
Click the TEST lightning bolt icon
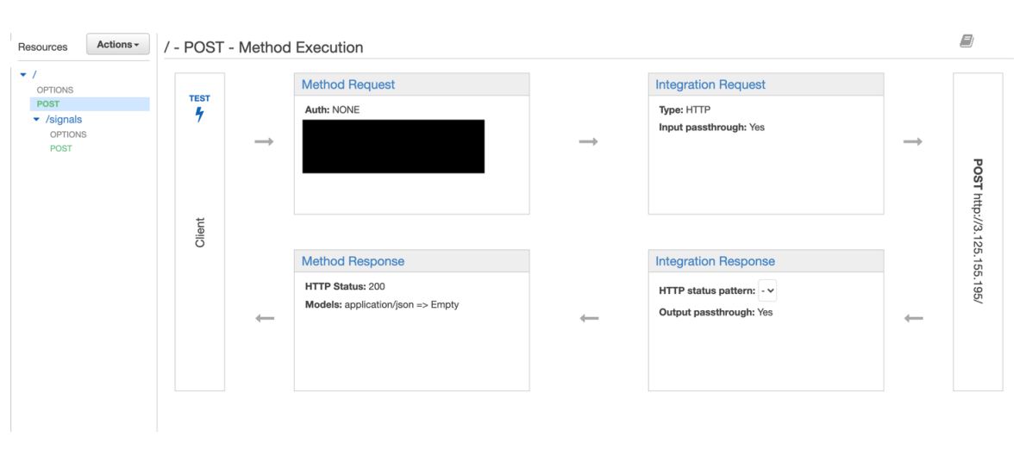pos(199,115)
